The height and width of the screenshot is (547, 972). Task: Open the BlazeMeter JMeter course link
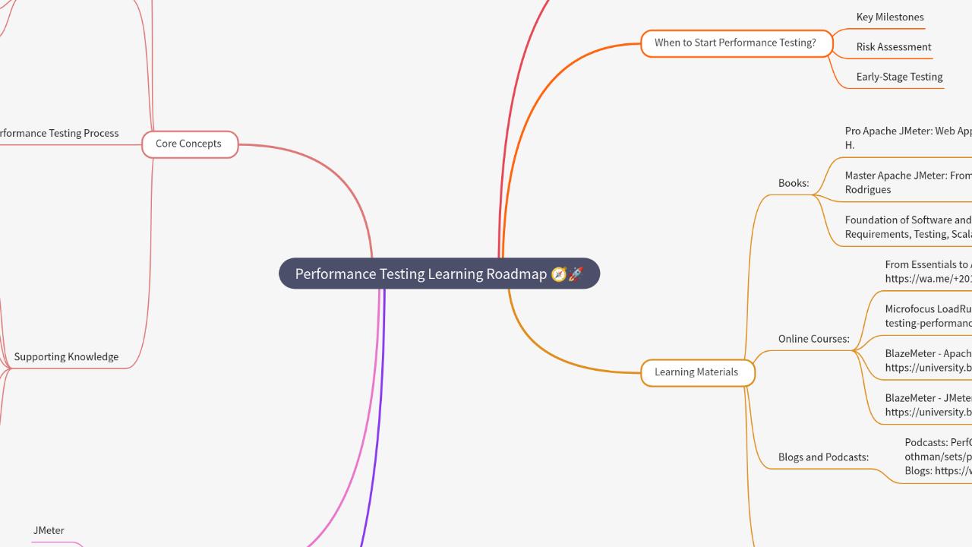pos(928,405)
